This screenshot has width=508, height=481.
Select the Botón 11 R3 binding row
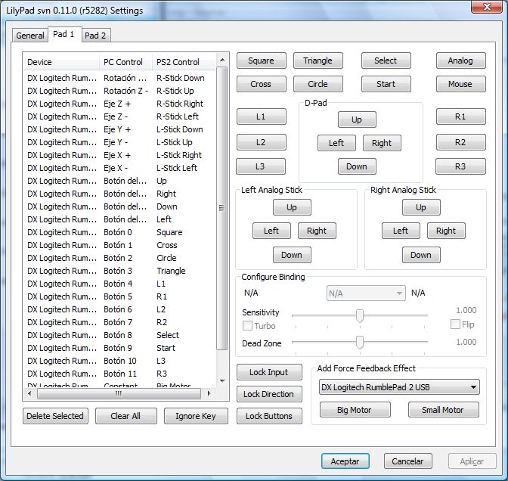point(119,374)
